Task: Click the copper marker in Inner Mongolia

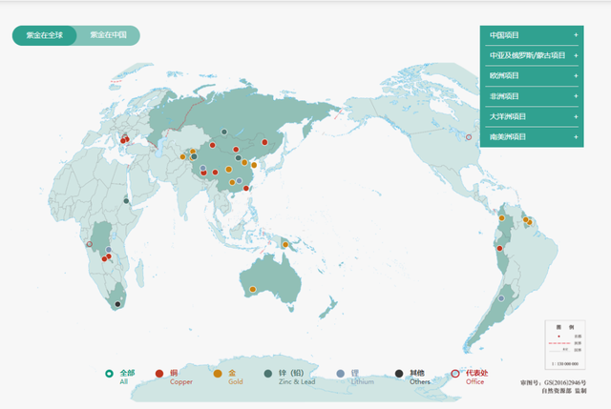Action: 236,150
